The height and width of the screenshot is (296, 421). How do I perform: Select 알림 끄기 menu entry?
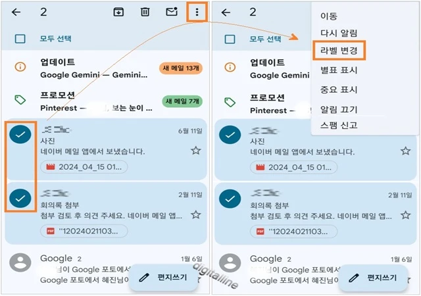coord(339,110)
